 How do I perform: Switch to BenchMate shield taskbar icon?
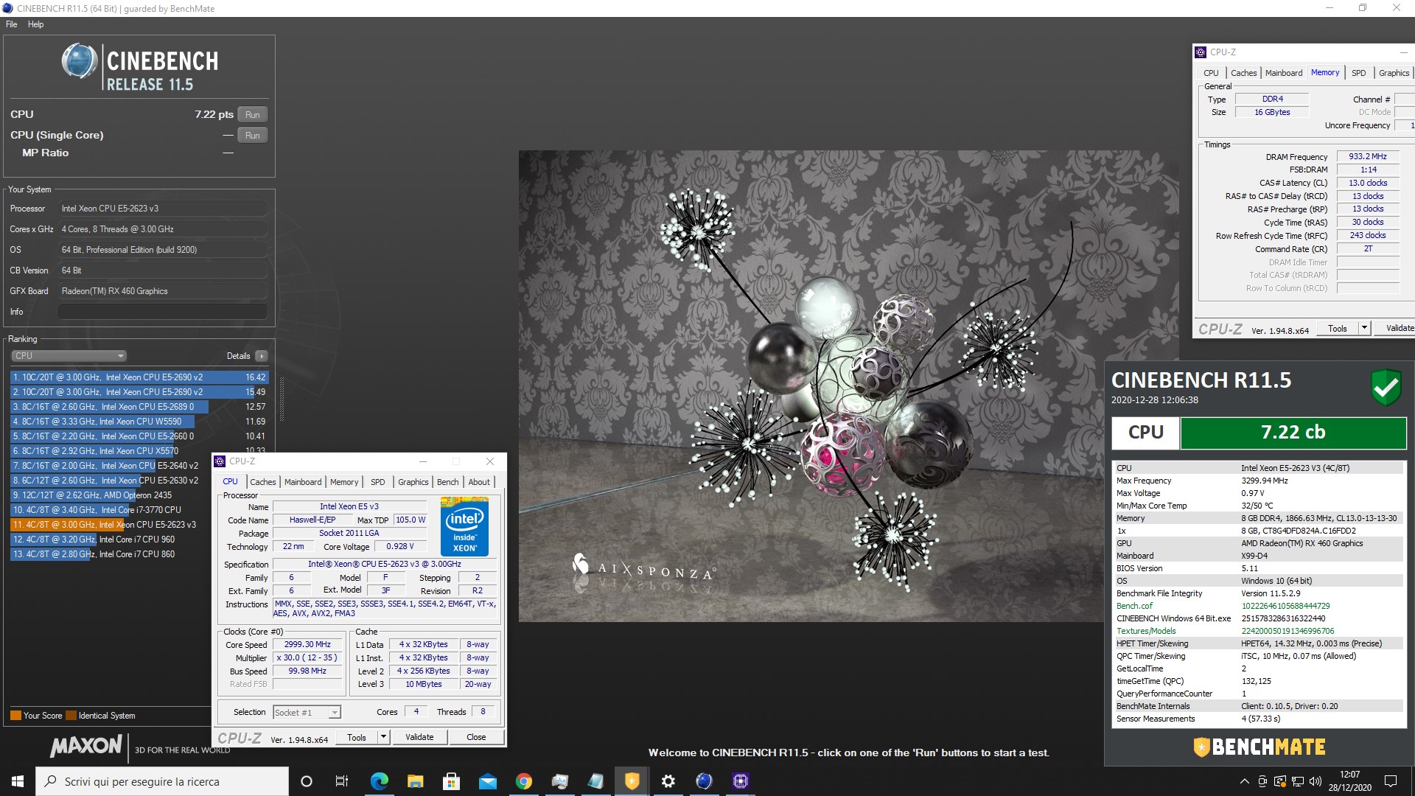point(632,781)
